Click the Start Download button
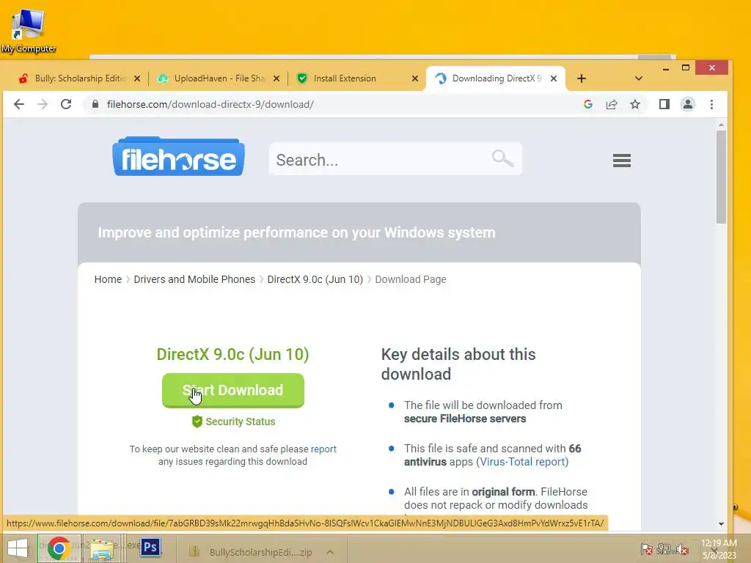Screen dimensions: 751x563 pyautogui.click(x=233, y=391)
